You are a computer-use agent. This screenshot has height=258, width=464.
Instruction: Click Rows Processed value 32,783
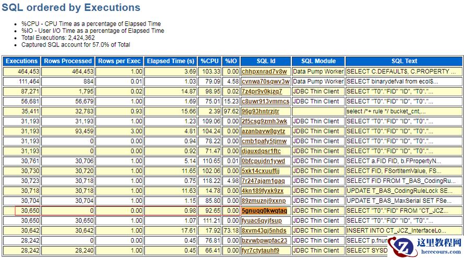[84, 111]
